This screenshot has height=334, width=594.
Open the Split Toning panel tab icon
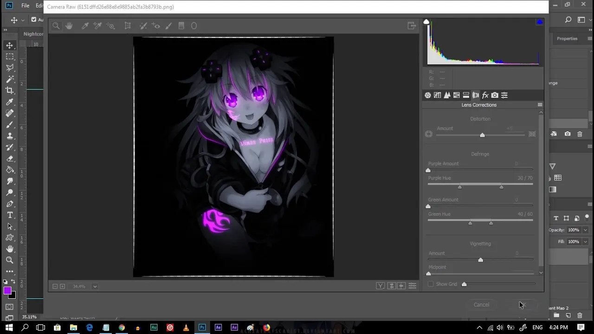(x=466, y=95)
